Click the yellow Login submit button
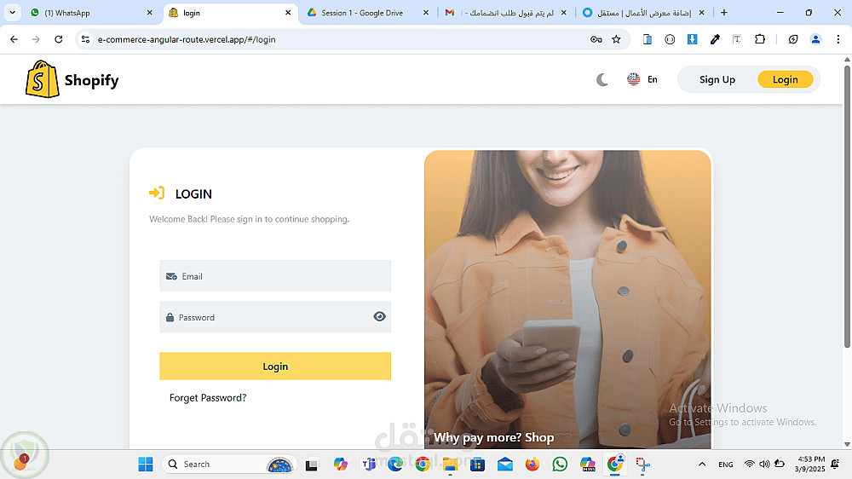 [x=275, y=366]
